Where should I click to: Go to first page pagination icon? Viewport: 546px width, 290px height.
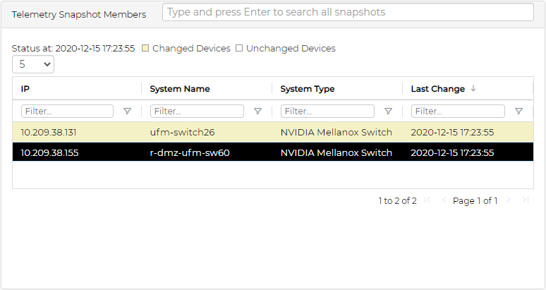coord(427,201)
